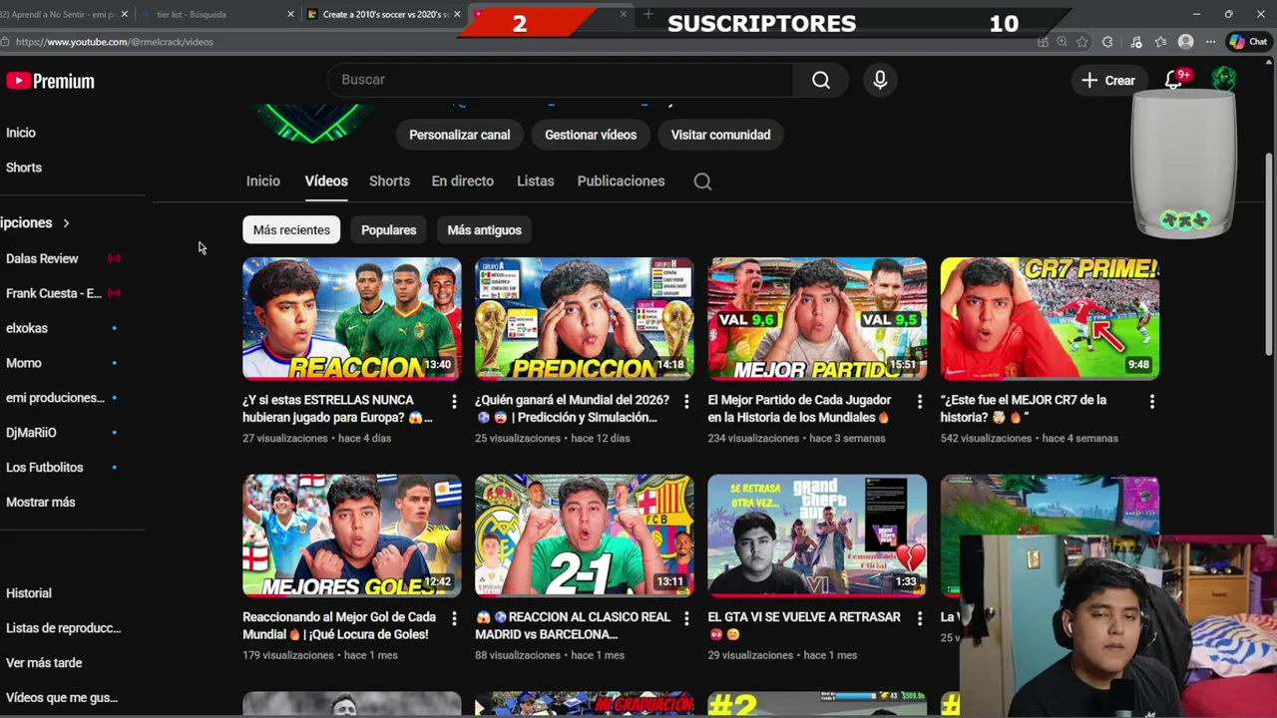Expand the Suscripciones section arrow

click(66, 223)
